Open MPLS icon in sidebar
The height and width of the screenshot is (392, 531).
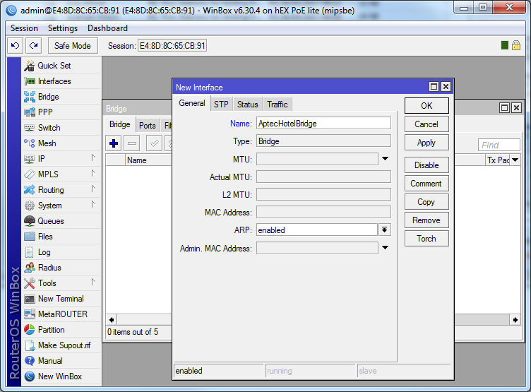(30, 174)
